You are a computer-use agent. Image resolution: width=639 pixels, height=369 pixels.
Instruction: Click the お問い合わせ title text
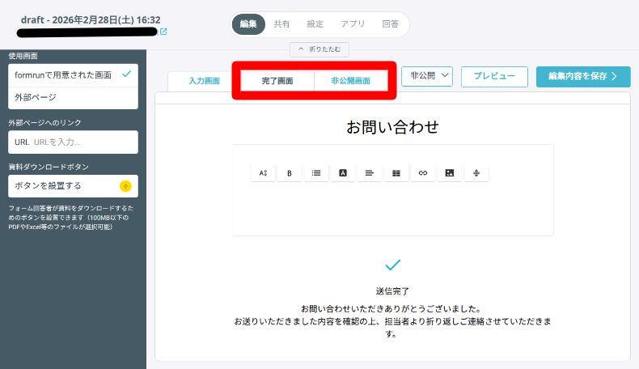pyautogui.click(x=393, y=127)
